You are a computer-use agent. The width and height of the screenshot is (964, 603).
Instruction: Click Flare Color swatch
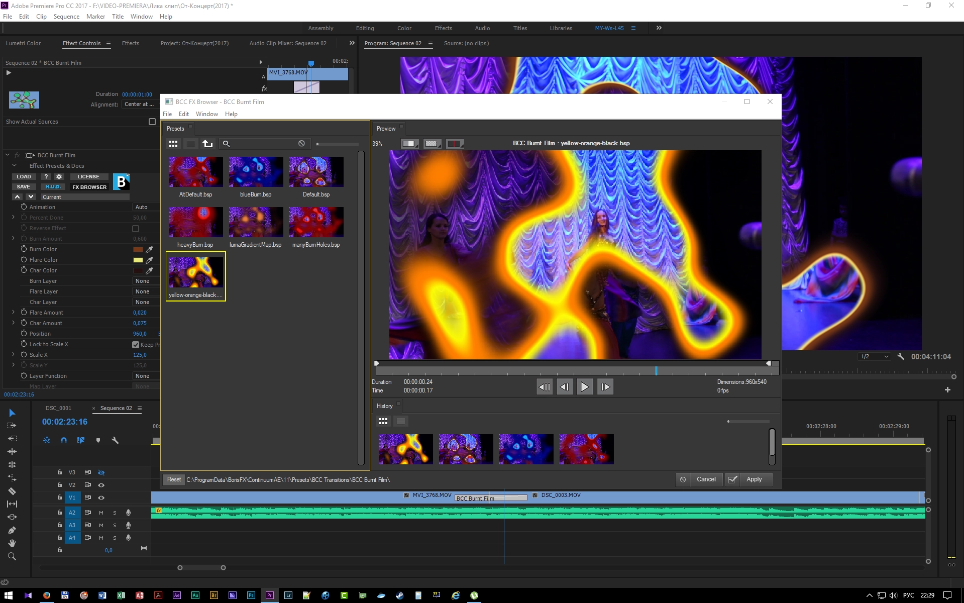(x=138, y=260)
